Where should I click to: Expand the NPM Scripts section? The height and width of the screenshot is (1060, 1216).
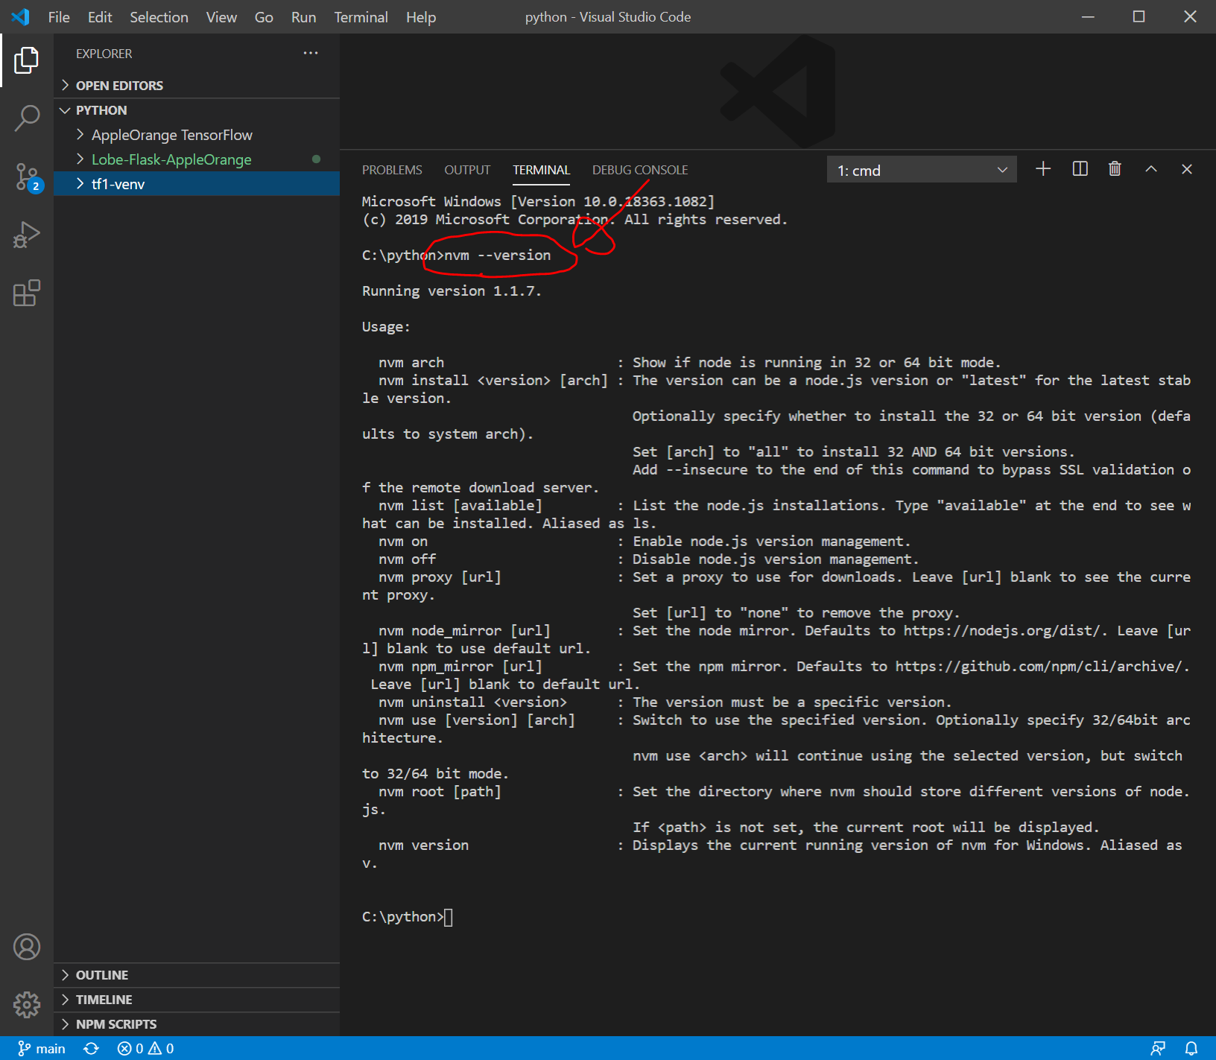pyautogui.click(x=197, y=1024)
